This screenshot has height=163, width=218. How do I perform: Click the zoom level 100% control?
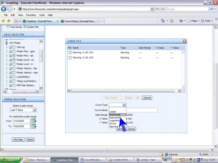tap(204, 154)
